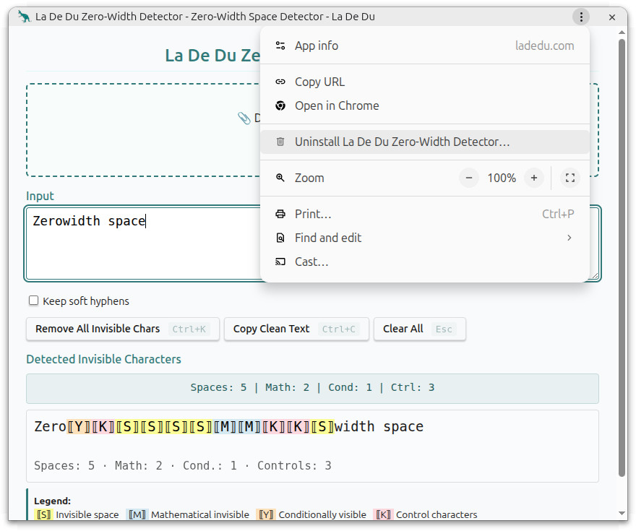
Task: Click the input area resize handle
Action: (595, 275)
